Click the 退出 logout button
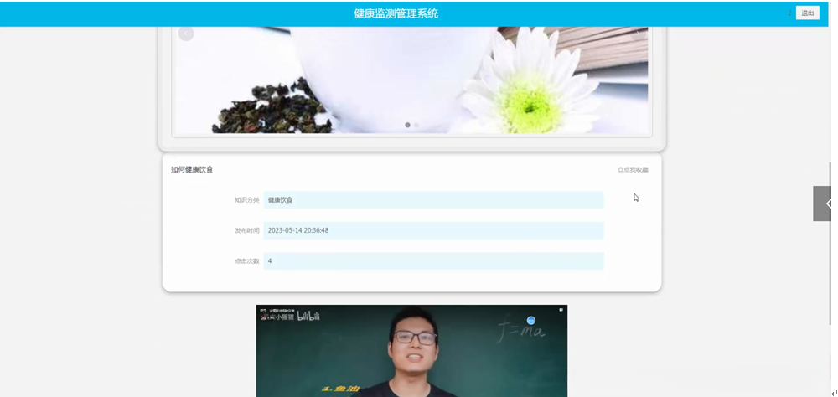Viewport: 838px width, 397px height. click(x=807, y=13)
